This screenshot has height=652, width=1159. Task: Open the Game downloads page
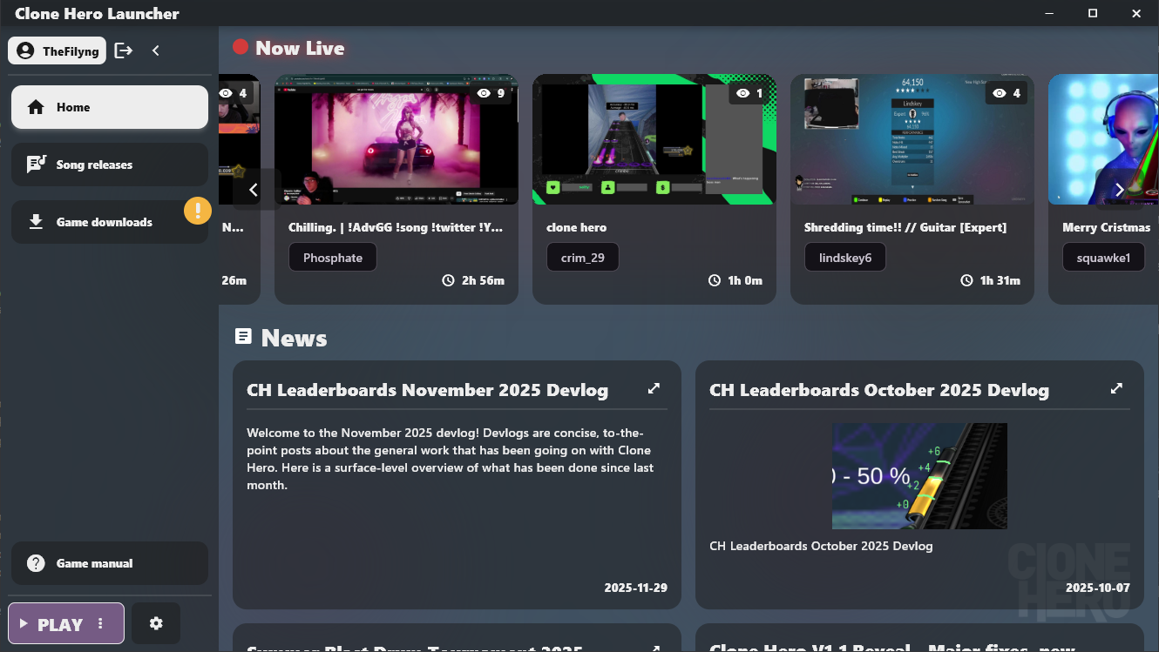pyautogui.click(x=105, y=222)
